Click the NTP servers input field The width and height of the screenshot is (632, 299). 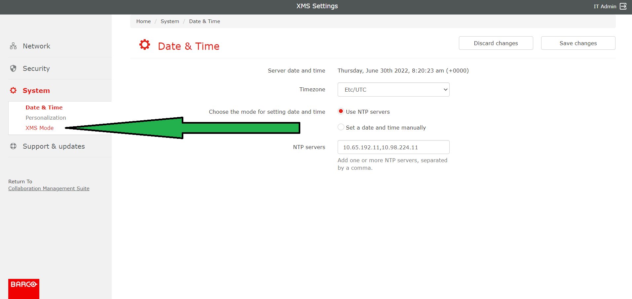393,147
